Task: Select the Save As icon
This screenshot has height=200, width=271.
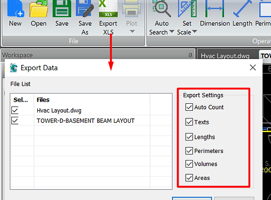Action: (x=85, y=9)
